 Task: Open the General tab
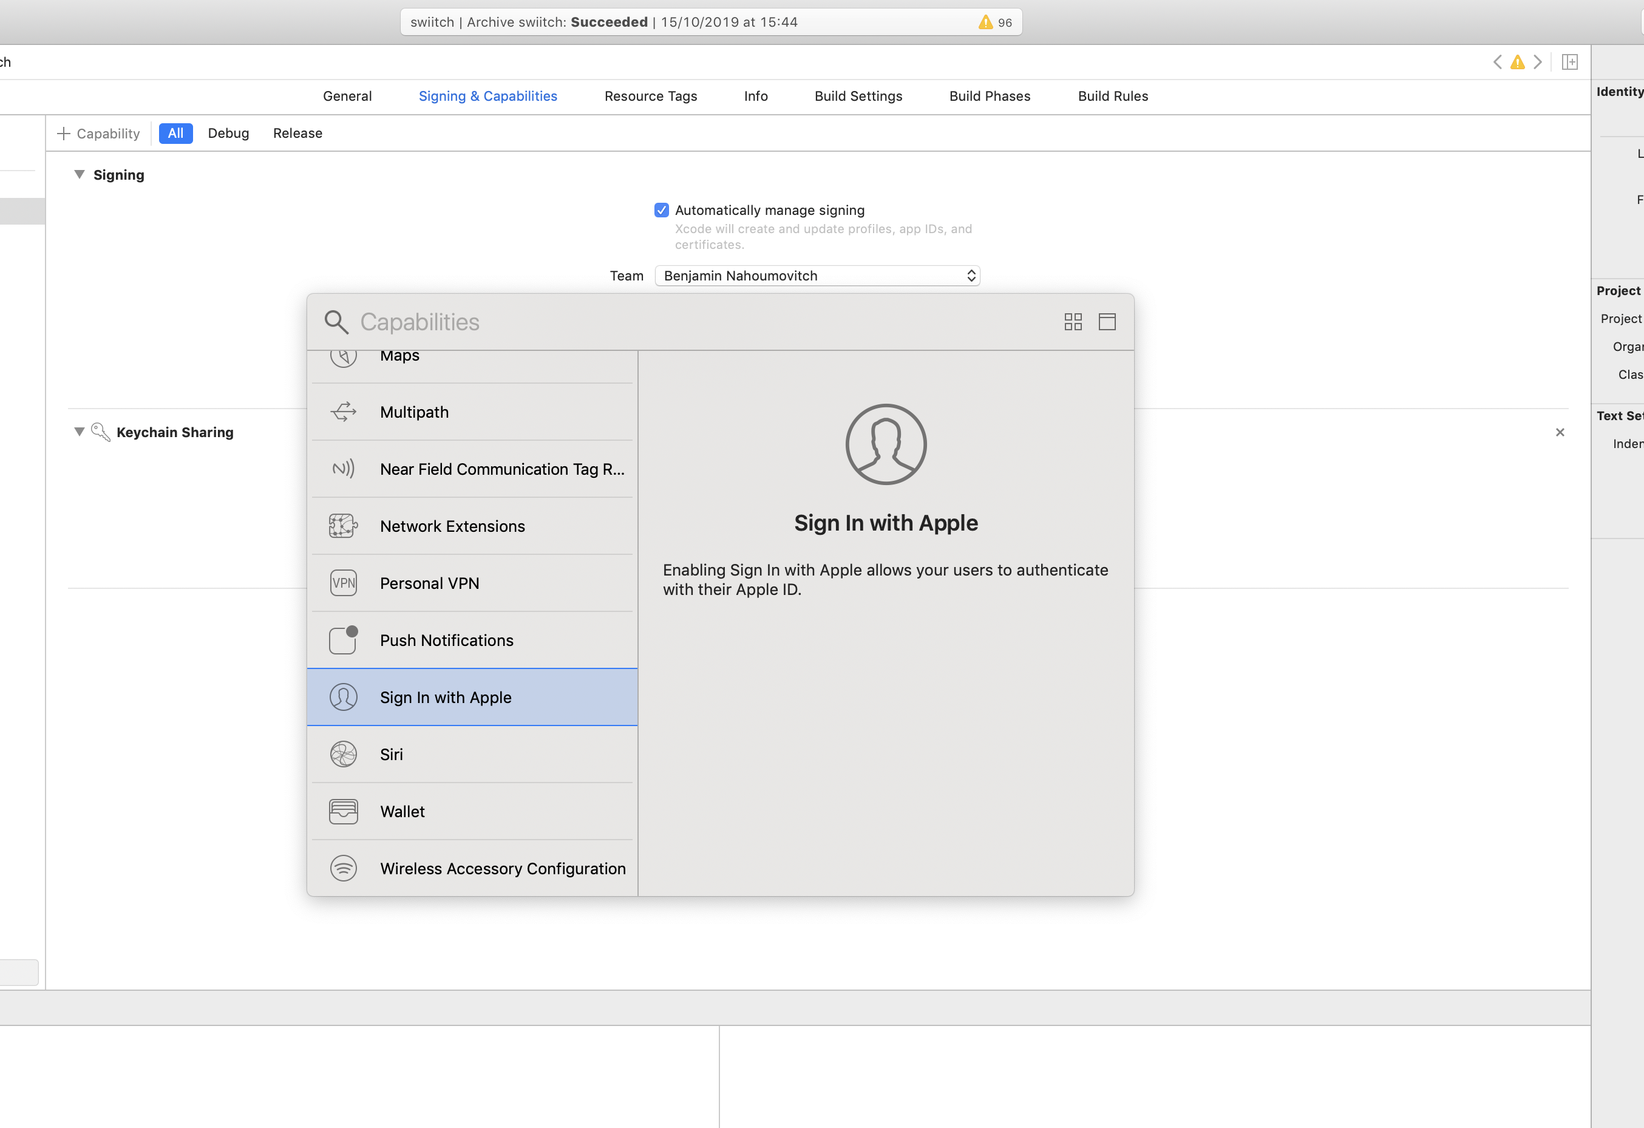tap(347, 96)
